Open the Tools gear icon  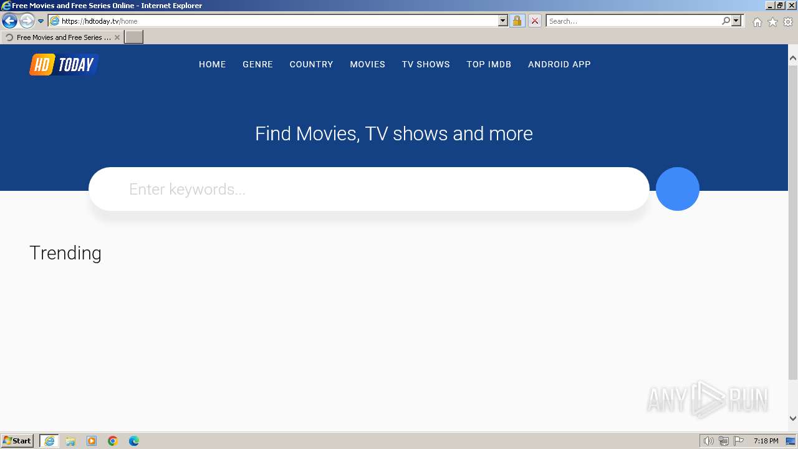coord(788,22)
